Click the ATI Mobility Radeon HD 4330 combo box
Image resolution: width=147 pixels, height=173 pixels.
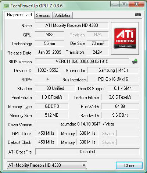tap(47, 165)
